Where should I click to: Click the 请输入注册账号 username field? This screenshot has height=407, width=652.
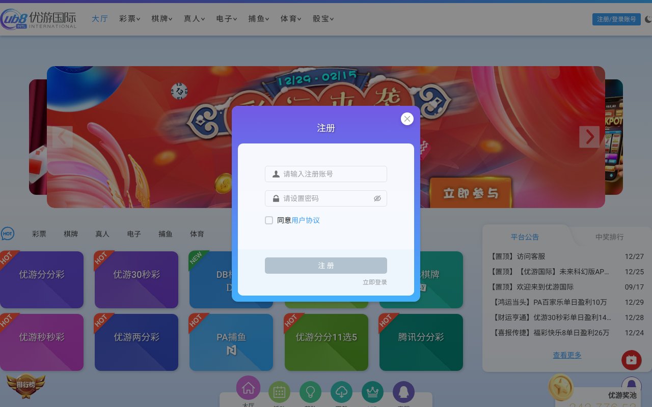[326, 173]
